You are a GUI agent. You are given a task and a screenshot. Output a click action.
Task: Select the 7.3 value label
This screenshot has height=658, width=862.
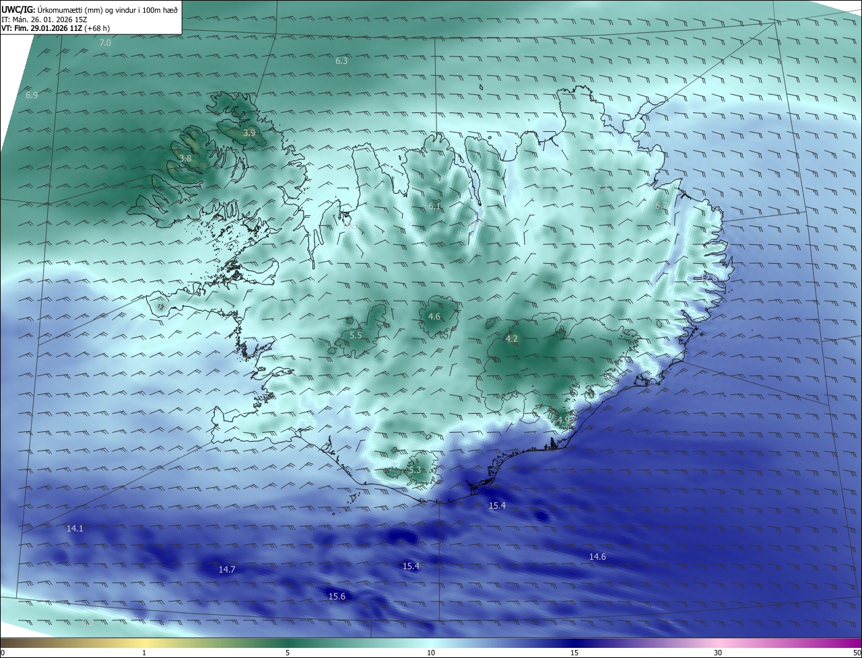[603, 188]
